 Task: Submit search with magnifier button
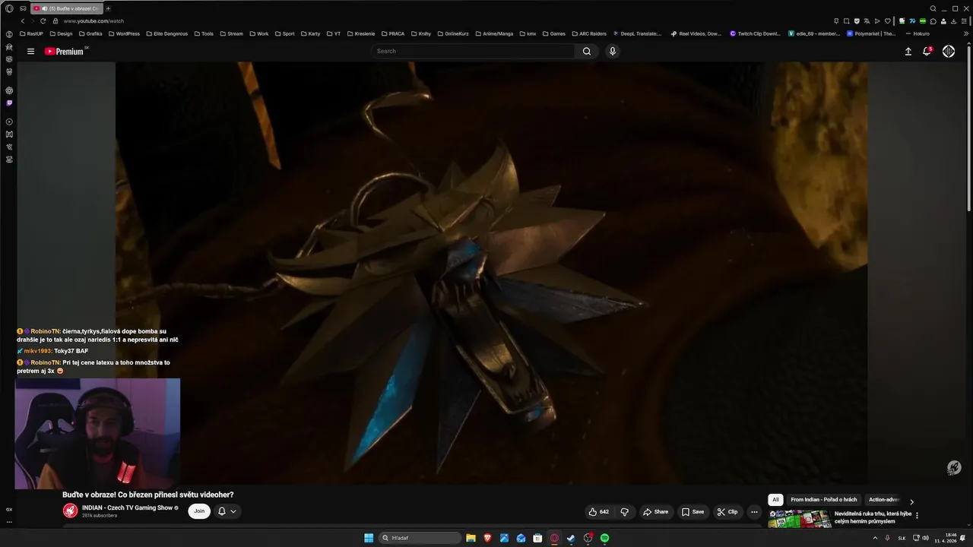[587, 51]
